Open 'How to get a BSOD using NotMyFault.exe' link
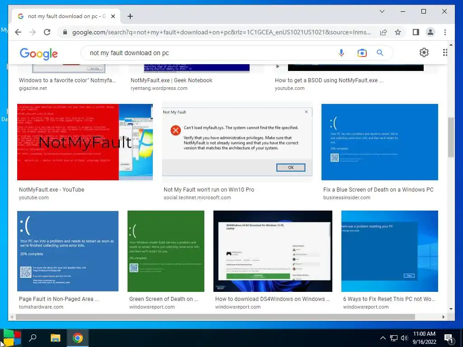The image size is (463, 347). (329, 80)
